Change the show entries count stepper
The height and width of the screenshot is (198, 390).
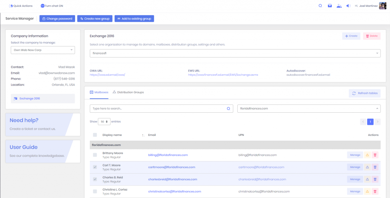click(x=104, y=121)
